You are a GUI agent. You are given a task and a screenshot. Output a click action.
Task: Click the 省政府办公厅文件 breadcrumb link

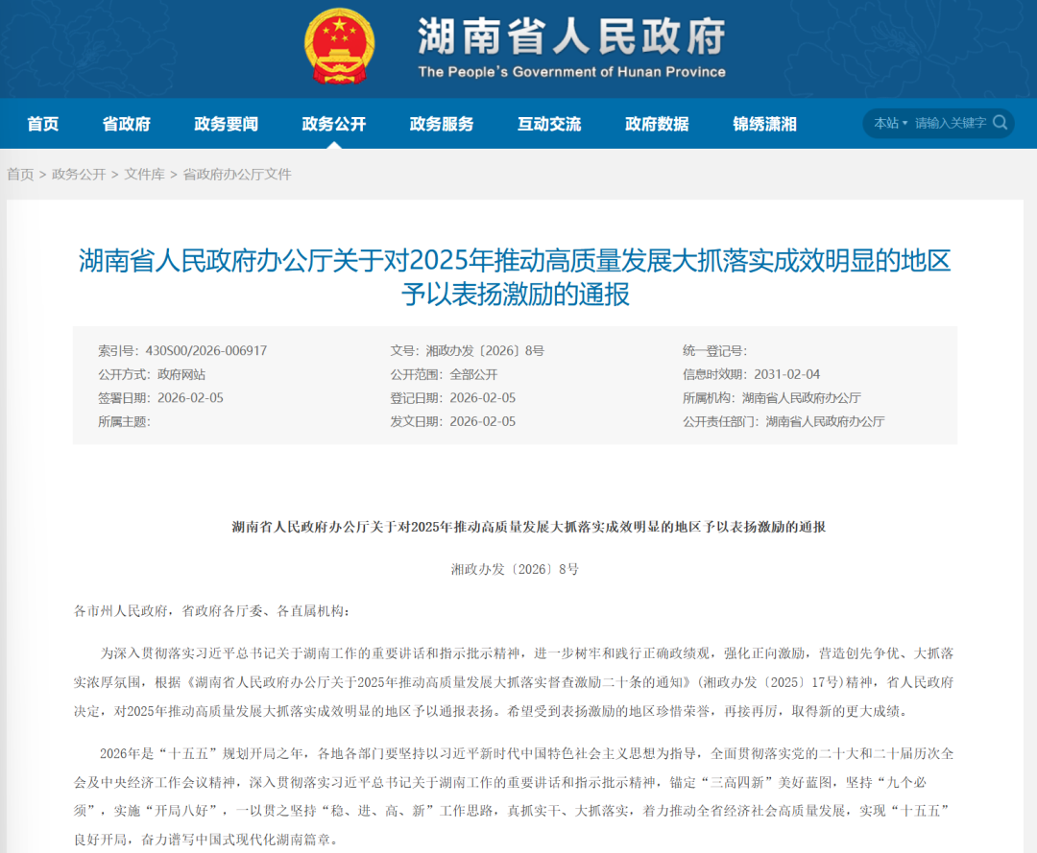pos(237,174)
